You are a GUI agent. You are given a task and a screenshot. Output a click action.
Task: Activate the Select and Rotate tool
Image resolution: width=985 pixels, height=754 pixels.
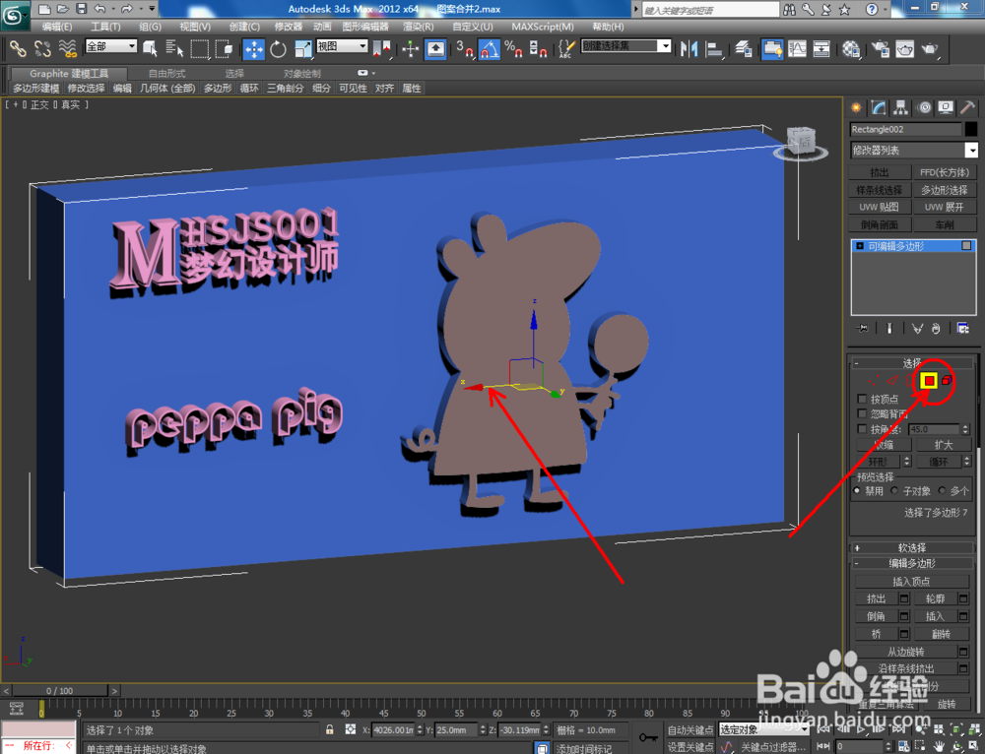pos(278,48)
